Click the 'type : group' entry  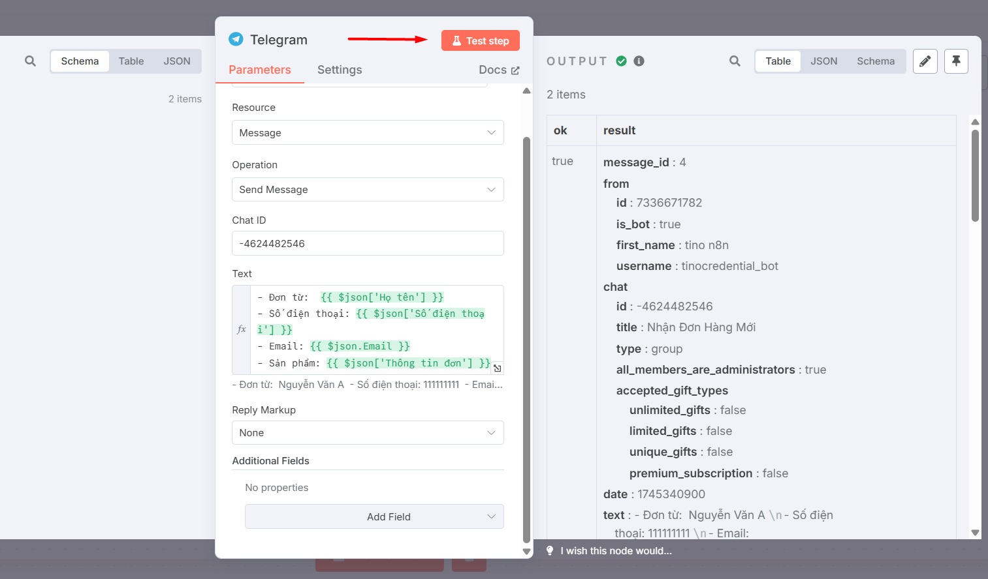(x=649, y=349)
